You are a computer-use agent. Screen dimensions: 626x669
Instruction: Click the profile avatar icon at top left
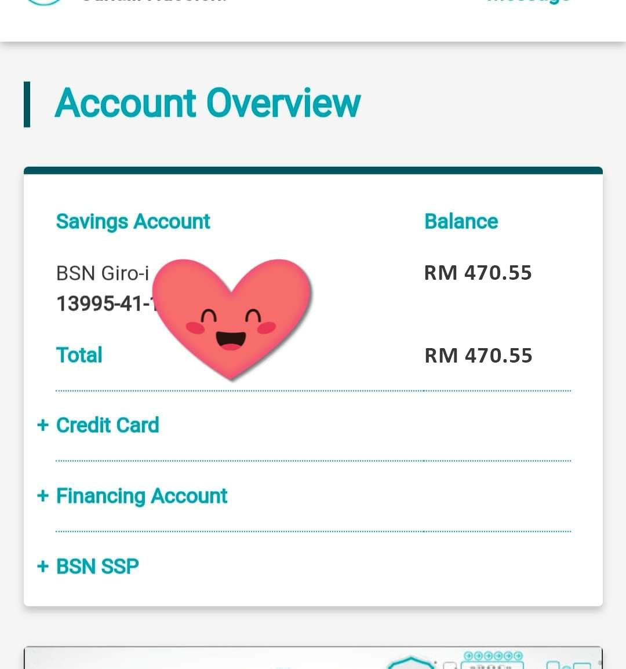coord(43,2)
